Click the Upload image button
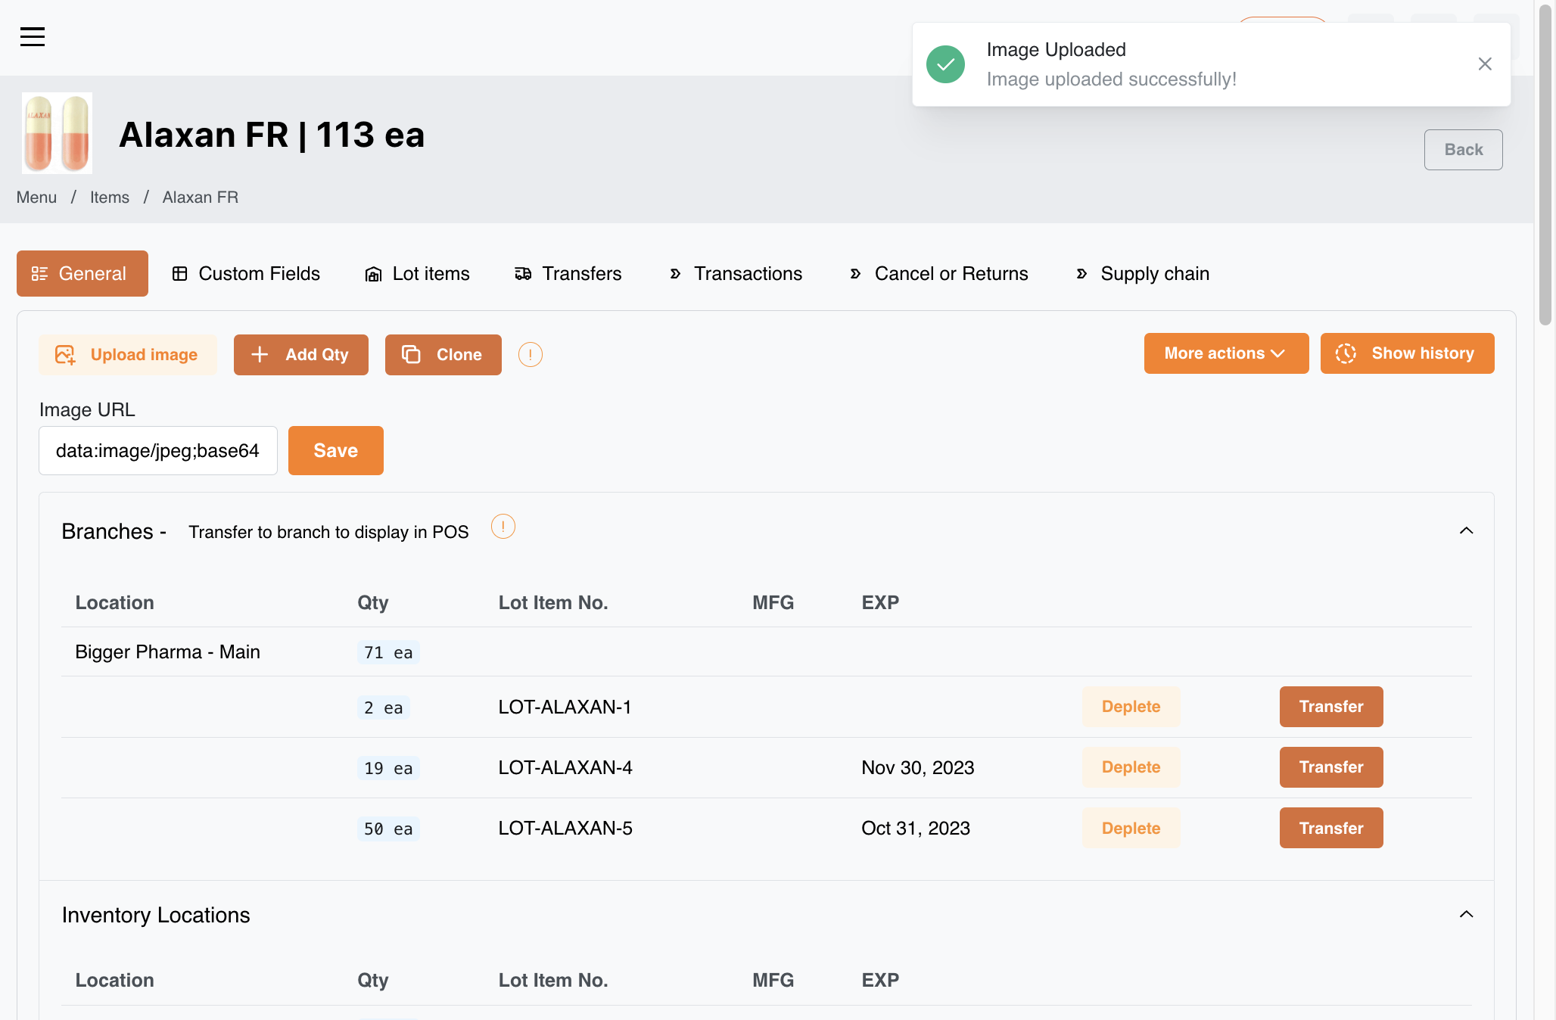1556x1020 pixels. coord(128,355)
